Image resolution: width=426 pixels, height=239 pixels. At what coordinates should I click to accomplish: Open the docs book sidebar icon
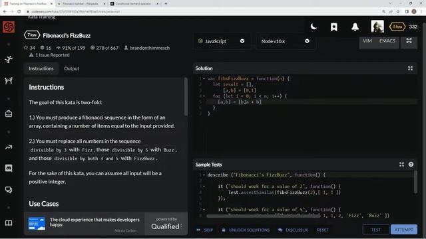tap(9, 223)
